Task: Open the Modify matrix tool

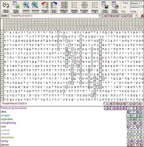Action: pyautogui.click(x=16, y=5)
